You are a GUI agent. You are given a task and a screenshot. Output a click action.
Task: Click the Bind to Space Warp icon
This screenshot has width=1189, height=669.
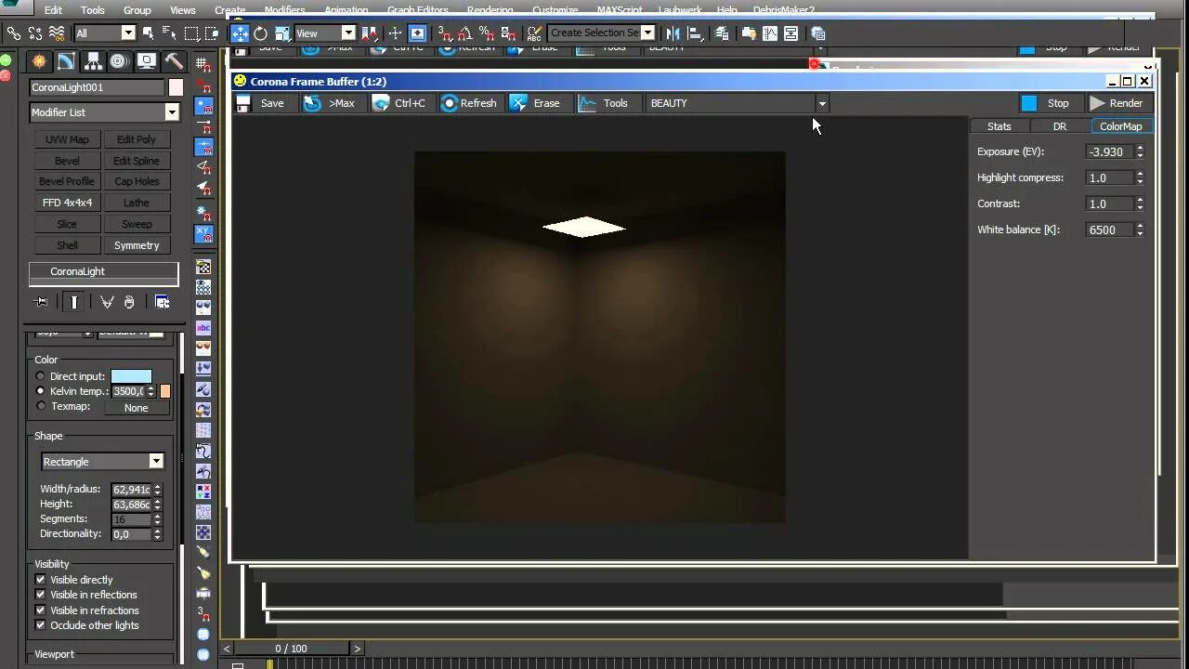[57, 33]
